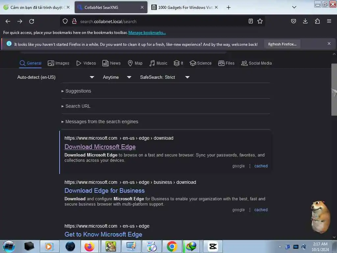
Task: Click the Refresh Firefox button
Action: coord(282,44)
